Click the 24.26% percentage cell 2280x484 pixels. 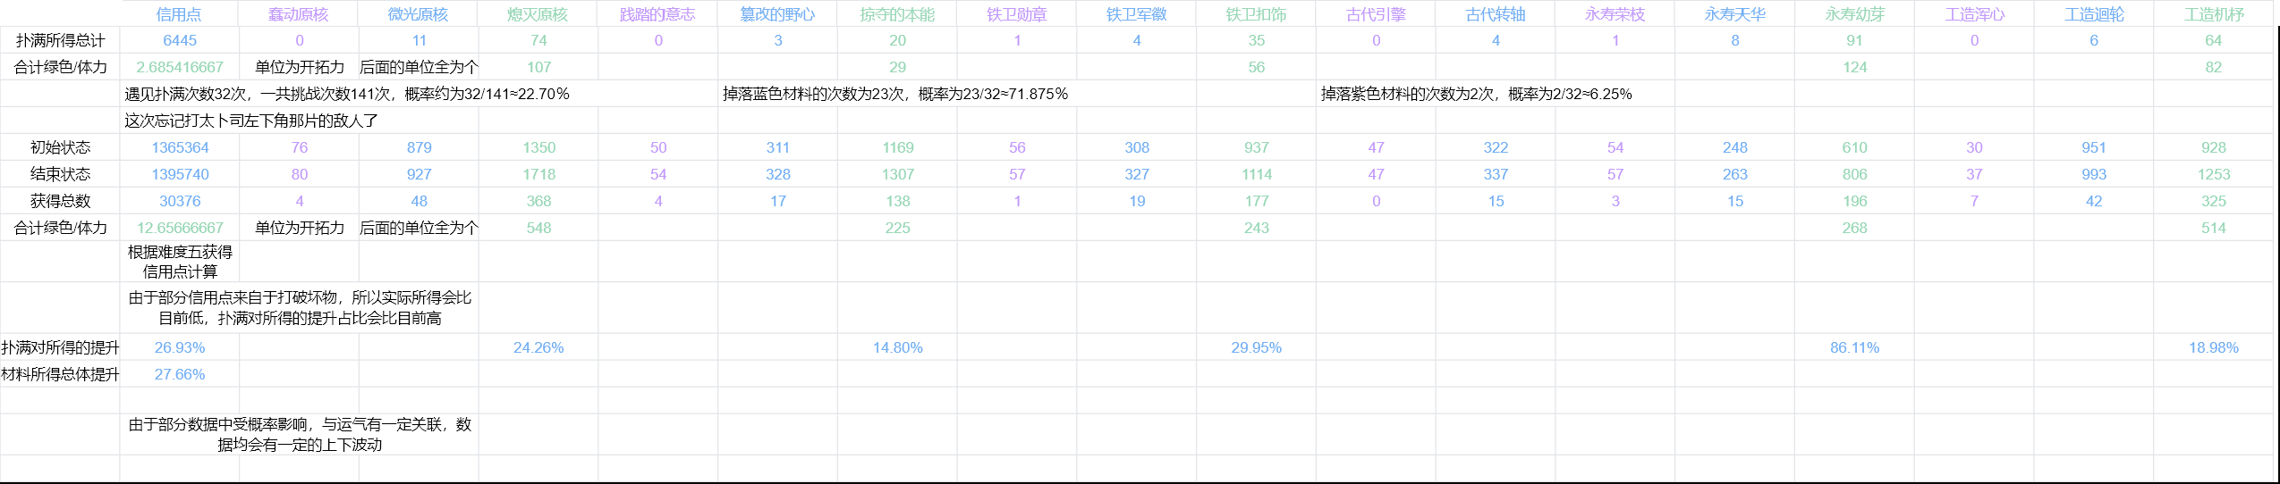pyautogui.click(x=538, y=347)
